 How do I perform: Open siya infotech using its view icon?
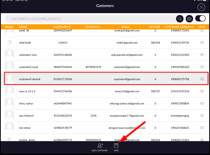click(202, 115)
